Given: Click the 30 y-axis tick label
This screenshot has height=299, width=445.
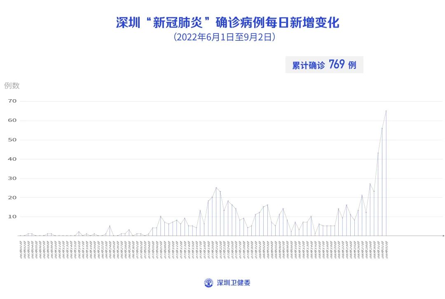Looking at the screenshot, I should pos(12,178).
